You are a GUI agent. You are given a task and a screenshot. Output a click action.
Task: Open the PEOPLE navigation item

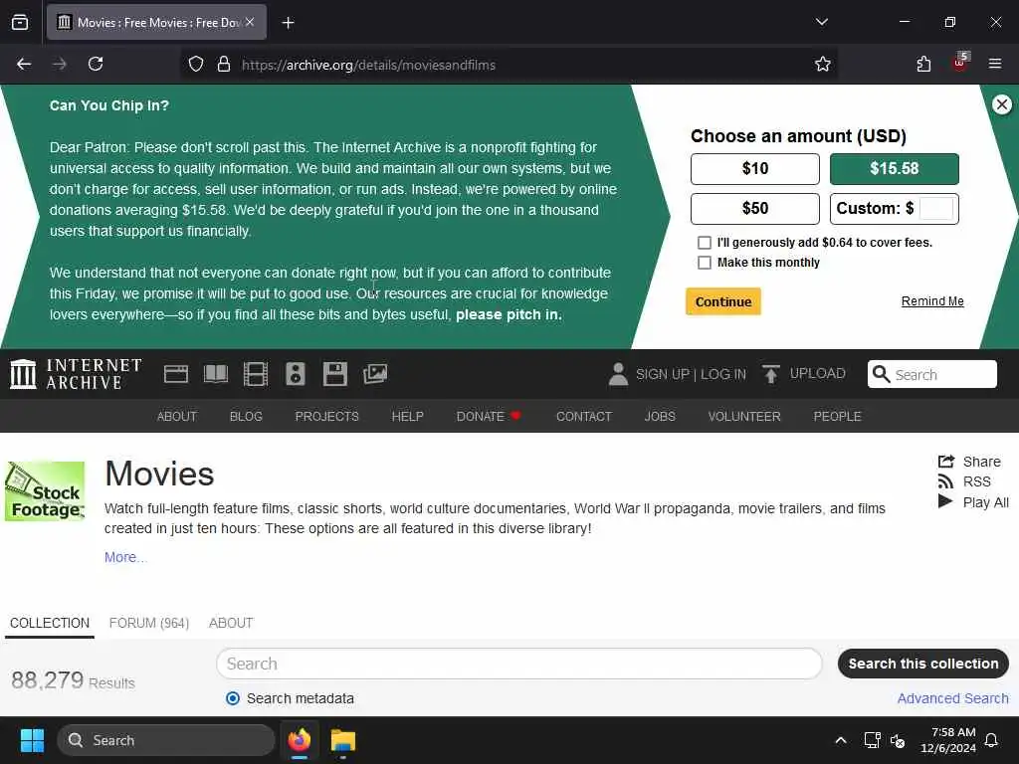[x=837, y=417]
